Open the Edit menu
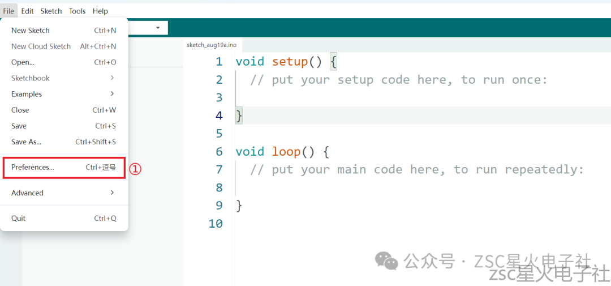This screenshot has width=611, height=286. coord(27,11)
